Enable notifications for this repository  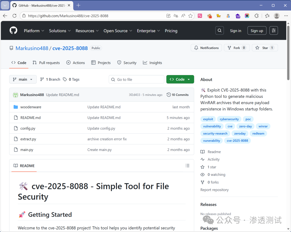pyautogui.click(x=206, y=48)
